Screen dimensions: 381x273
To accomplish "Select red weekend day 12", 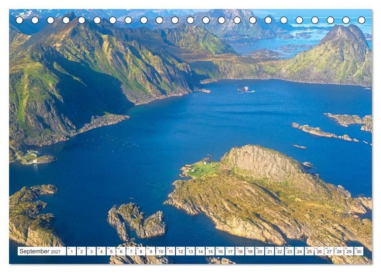I will point(180,251).
